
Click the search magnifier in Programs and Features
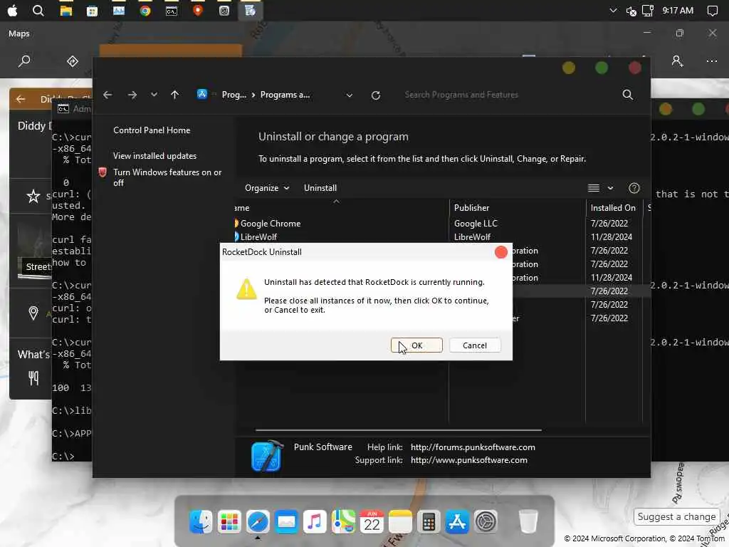tap(628, 95)
